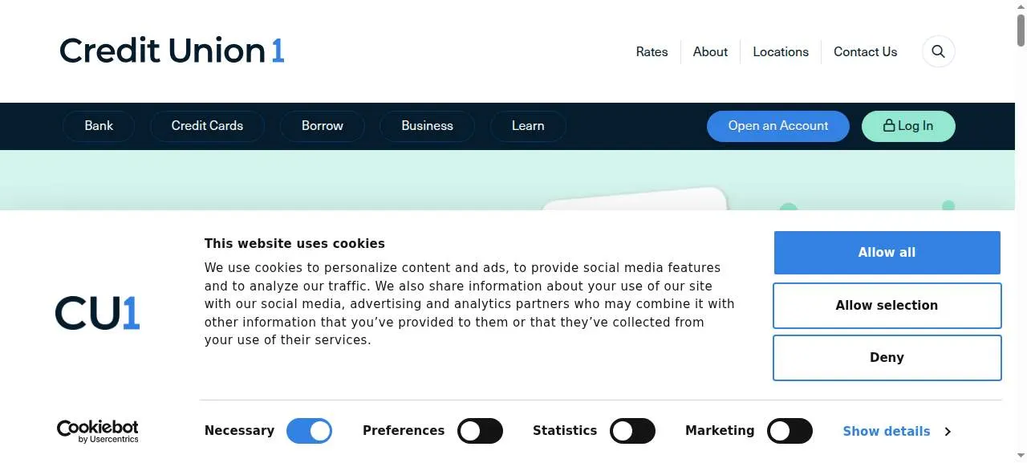Enable the Marketing cookies switch

click(790, 431)
